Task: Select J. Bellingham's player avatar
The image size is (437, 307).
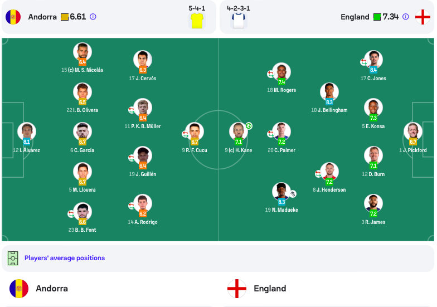Action: [329, 91]
